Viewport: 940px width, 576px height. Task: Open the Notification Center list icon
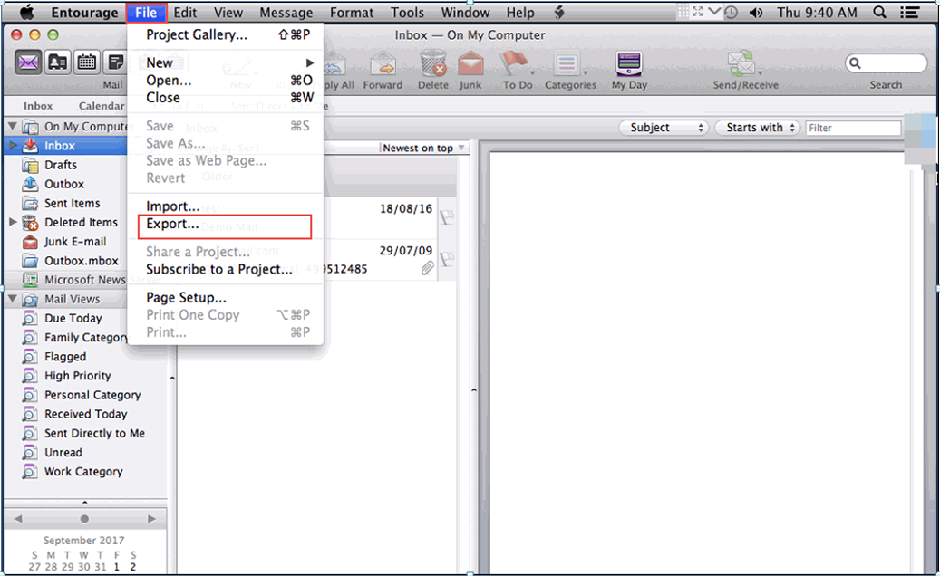tap(910, 12)
